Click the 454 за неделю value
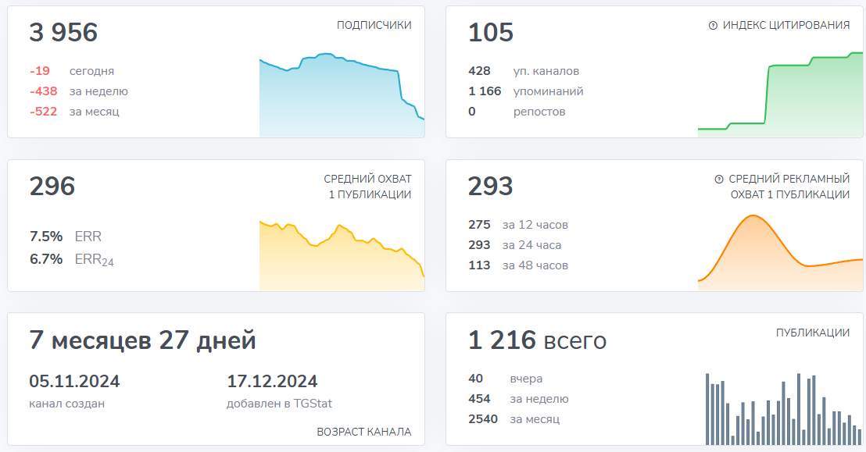866x452 pixels. tap(479, 400)
